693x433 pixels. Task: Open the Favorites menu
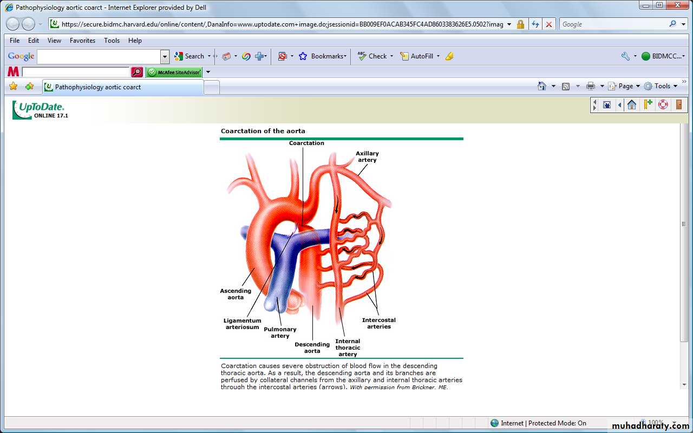coord(82,41)
